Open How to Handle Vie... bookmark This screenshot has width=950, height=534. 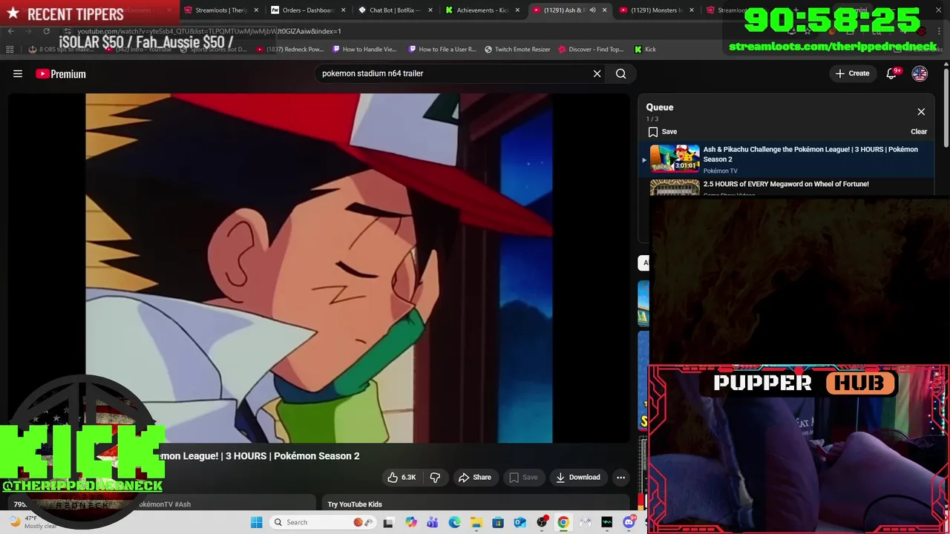point(365,49)
